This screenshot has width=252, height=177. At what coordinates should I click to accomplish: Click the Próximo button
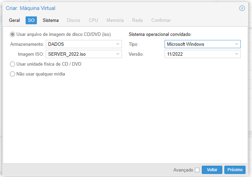[235, 170]
